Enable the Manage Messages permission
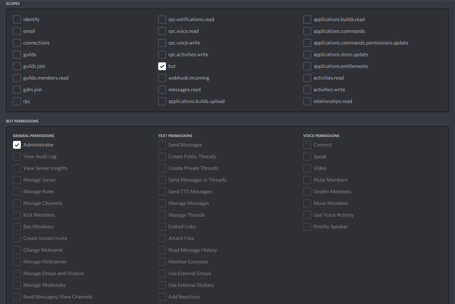The image size is (455, 304). 162,203
